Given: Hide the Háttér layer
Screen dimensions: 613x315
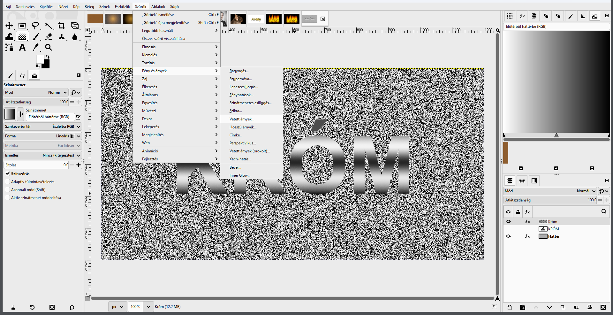Looking at the screenshot, I should coord(508,236).
